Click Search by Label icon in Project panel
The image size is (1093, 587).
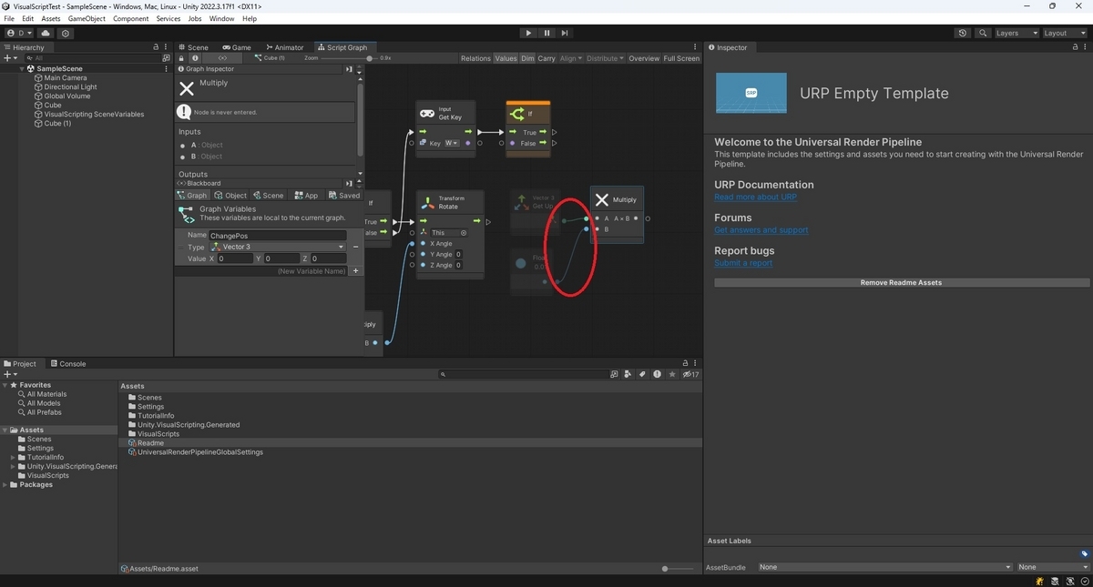(x=642, y=374)
